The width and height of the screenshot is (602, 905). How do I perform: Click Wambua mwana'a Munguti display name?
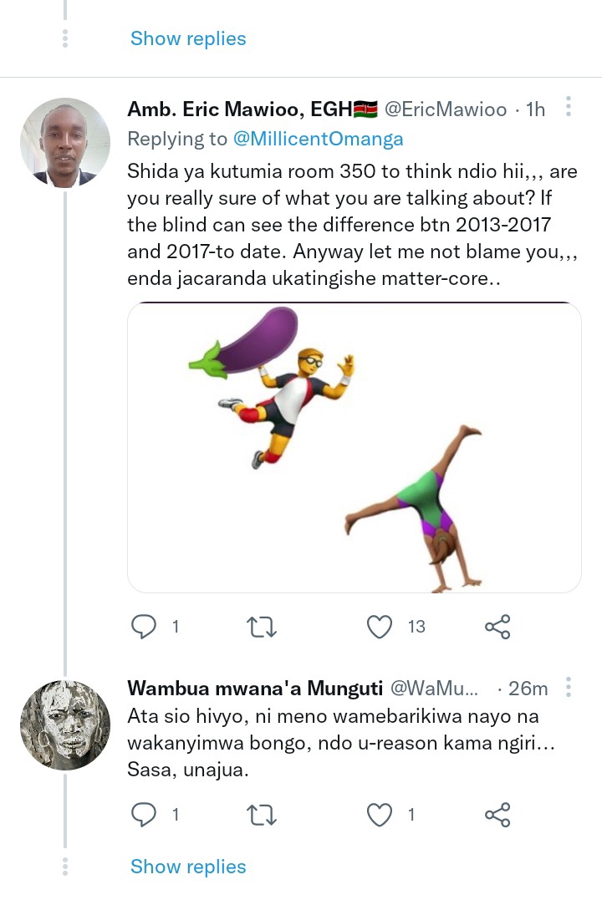(x=255, y=688)
